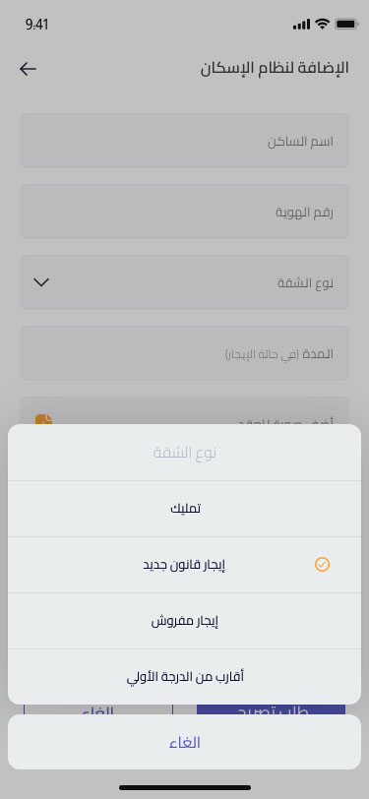Expand the نوع الشقة dropdown chevron

click(x=40, y=281)
